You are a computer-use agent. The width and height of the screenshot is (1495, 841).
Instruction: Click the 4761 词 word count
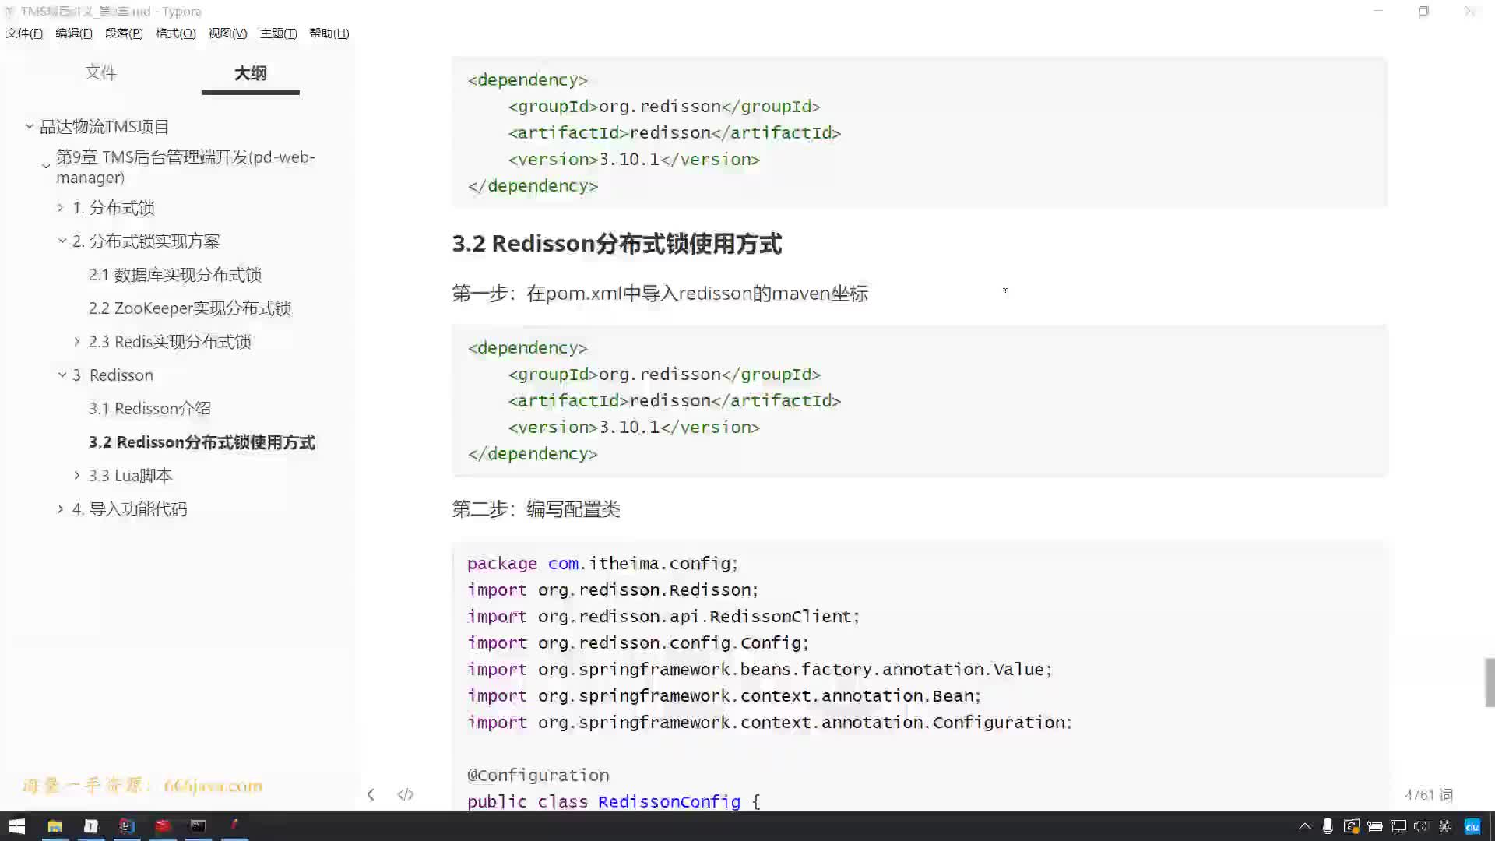click(x=1429, y=794)
